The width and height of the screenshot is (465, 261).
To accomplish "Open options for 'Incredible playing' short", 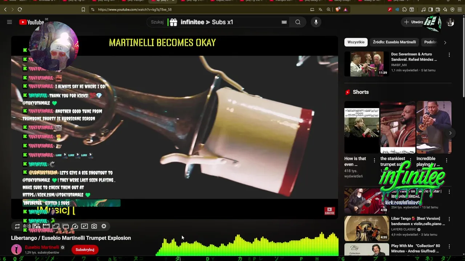I will (x=446, y=160).
